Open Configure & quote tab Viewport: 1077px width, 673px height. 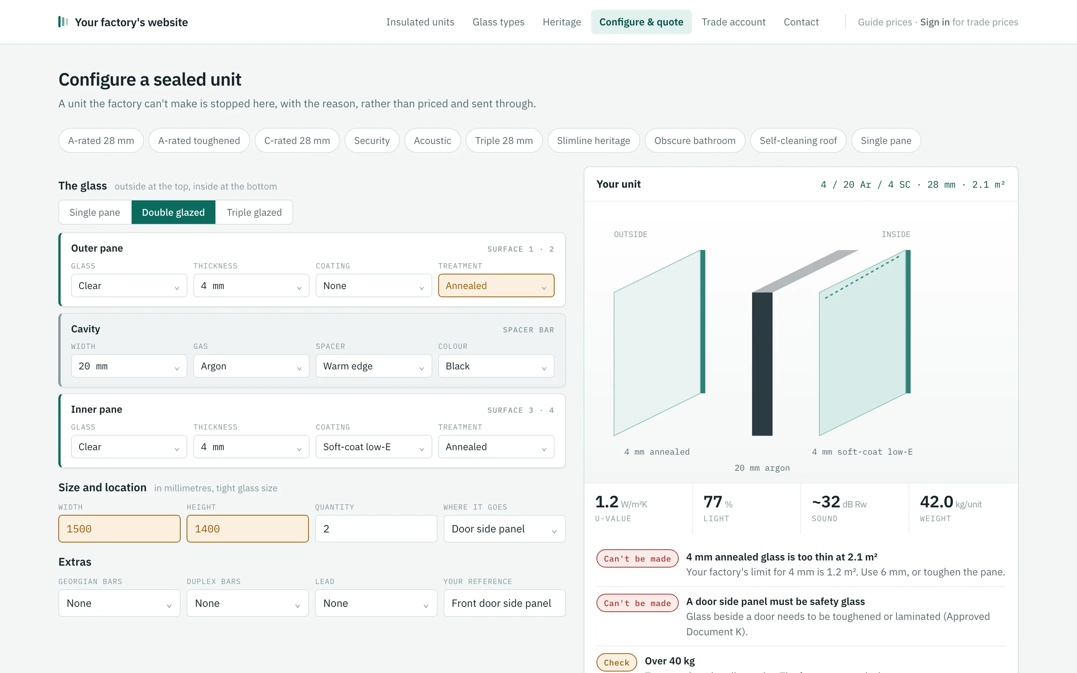pos(641,22)
